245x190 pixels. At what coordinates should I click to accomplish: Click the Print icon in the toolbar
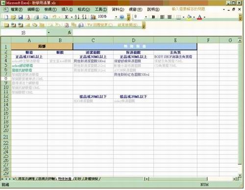click(37, 17)
